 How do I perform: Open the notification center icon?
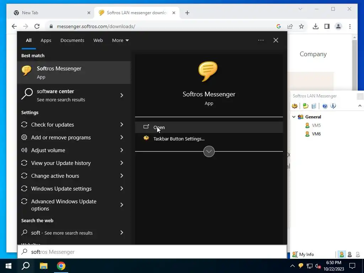tap(352, 266)
